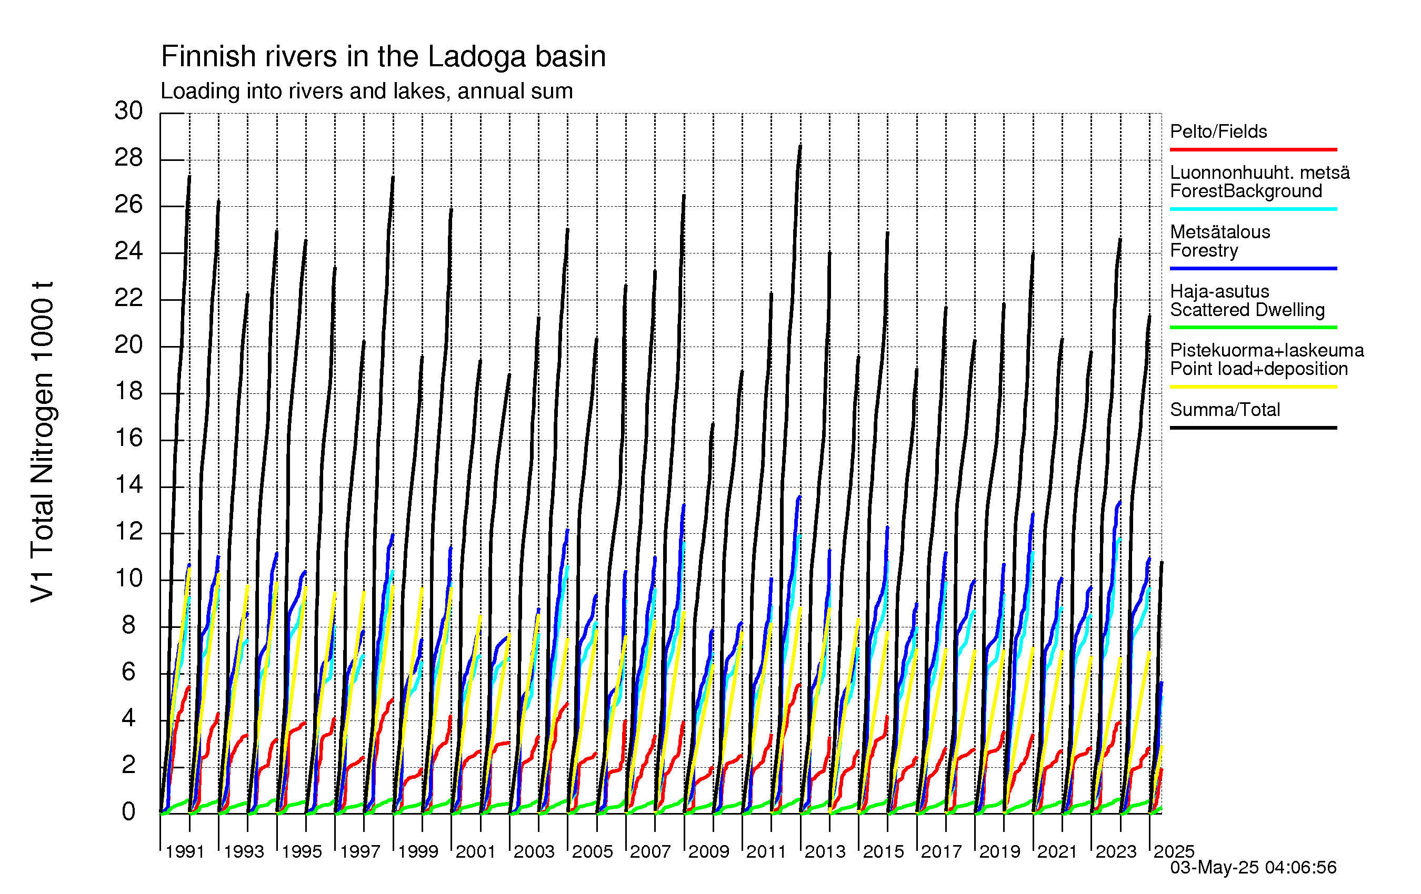Click the cyan ForestBackground legend line

pyautogui.click(x=1254, y=209)
